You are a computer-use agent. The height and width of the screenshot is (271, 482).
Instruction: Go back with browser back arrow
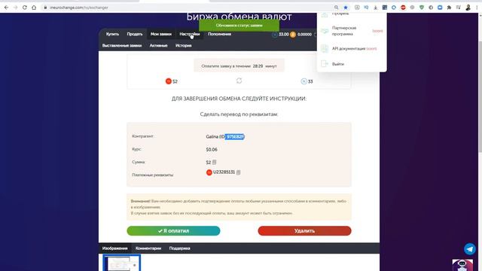click(x=6, y=8)
